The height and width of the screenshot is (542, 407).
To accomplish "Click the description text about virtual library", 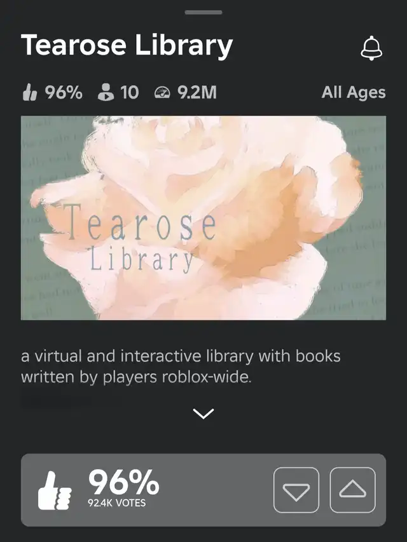I will (181, 367).
